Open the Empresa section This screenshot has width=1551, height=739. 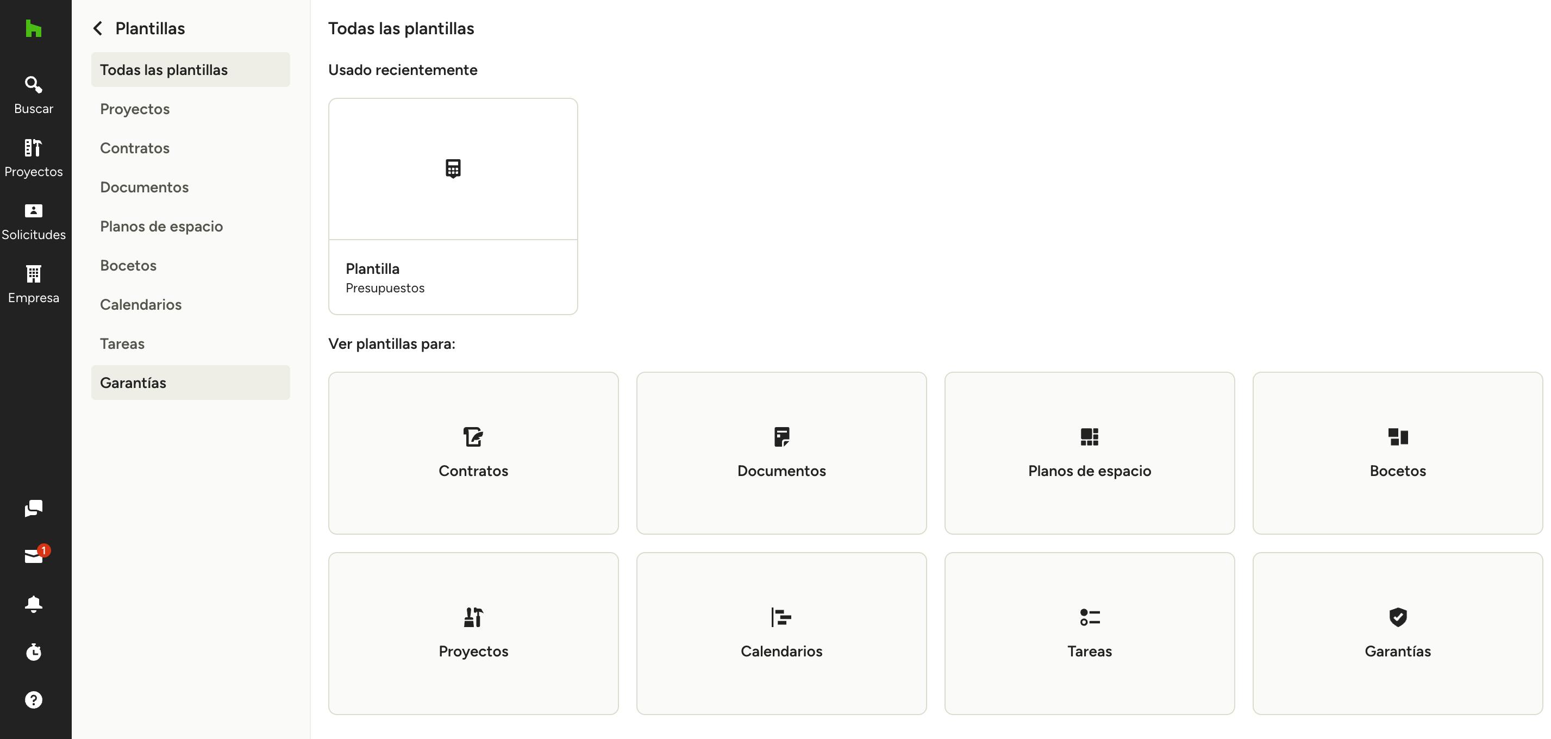click(34, 285)
